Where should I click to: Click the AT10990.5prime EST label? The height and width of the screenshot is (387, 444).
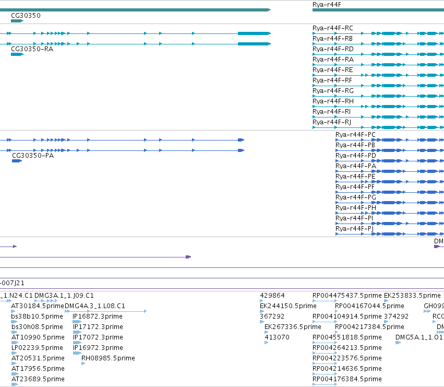[38, 337]
